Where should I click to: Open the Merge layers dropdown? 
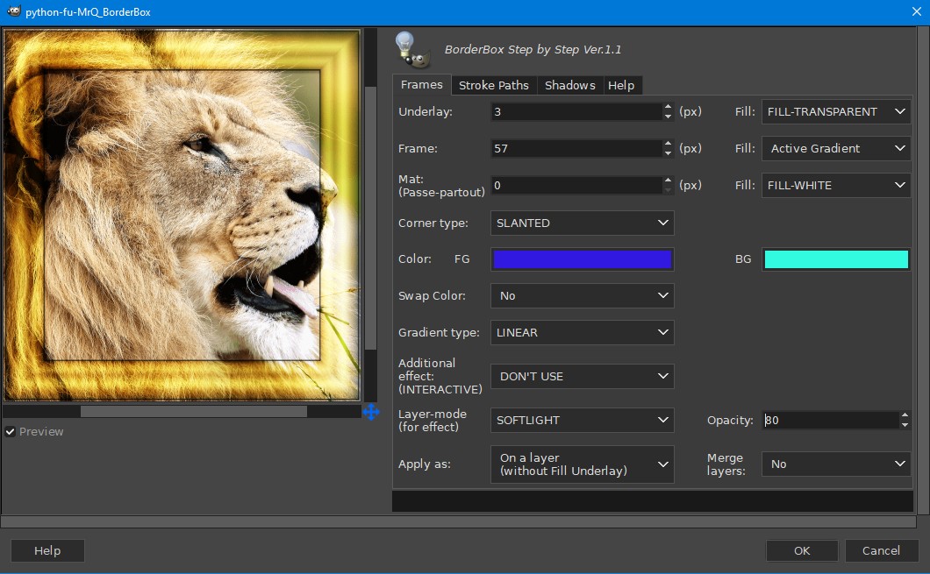[836, 464]
